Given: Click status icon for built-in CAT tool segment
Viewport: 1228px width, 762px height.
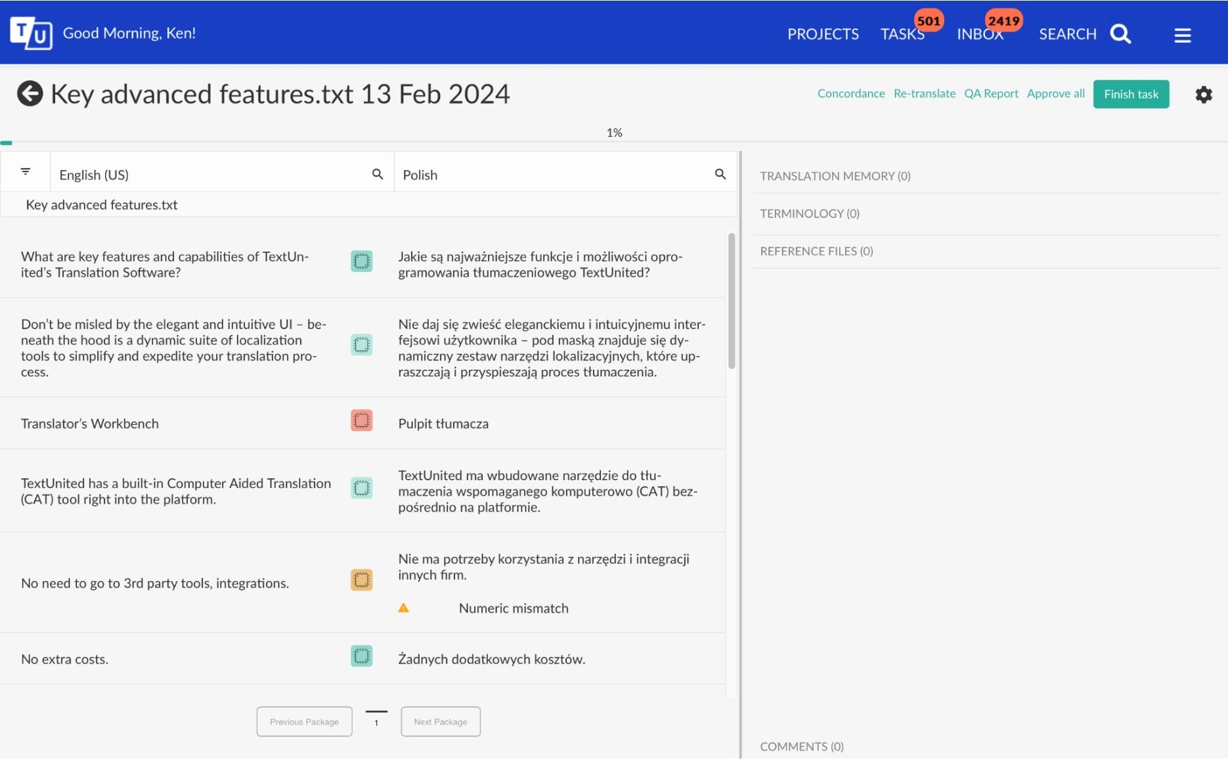Looking at the screenshot, I should click(x=362, y=487).
